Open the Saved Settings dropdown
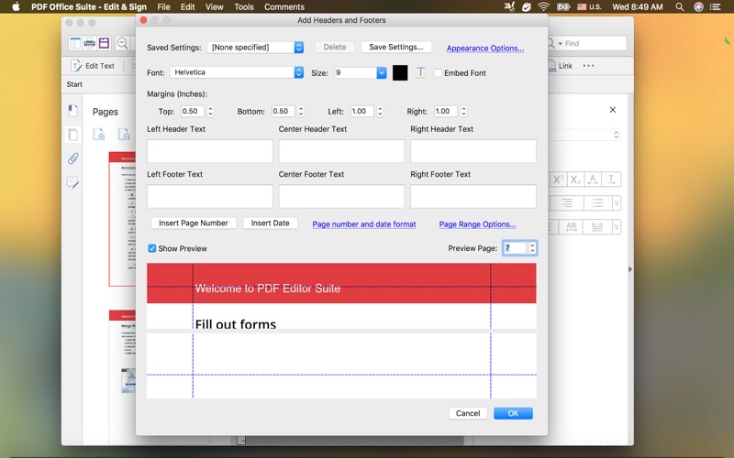 coord(255,48)
